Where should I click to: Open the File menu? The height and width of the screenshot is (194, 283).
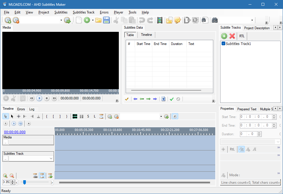7,12
